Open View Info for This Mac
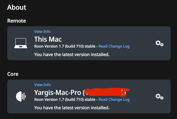This screenshot has width=177, height=119. point(42,32)
